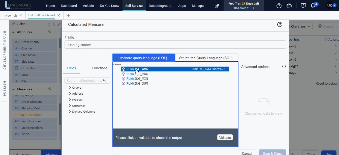Screen dimensions: 339x155
Task: Open the Measures three-dot options menu
Action: [56, 89]
